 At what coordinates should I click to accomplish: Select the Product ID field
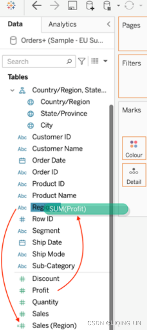point(48,184)
